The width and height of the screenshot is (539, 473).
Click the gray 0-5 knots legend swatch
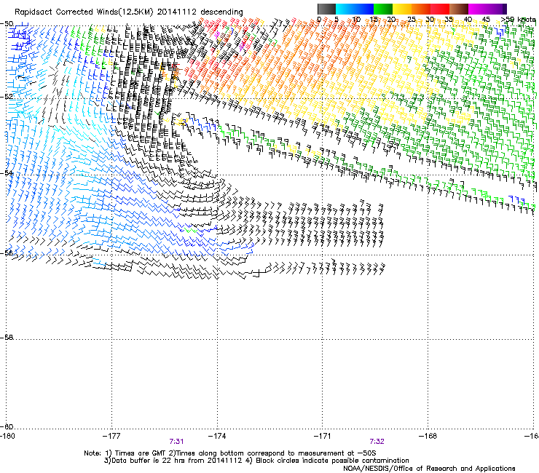click(326, 9)
